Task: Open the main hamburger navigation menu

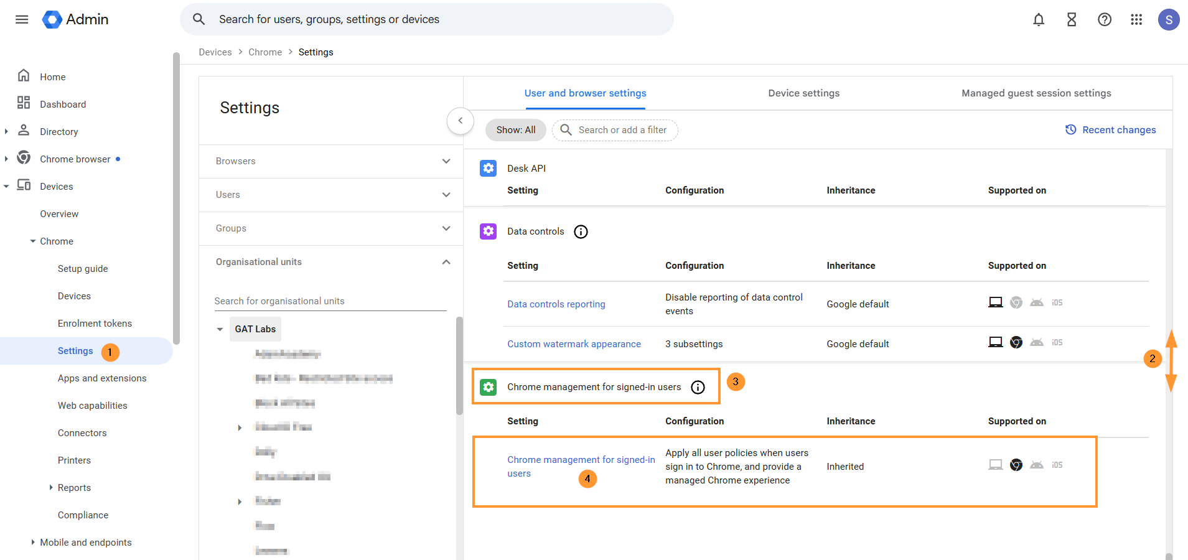Action: [22, 19]
